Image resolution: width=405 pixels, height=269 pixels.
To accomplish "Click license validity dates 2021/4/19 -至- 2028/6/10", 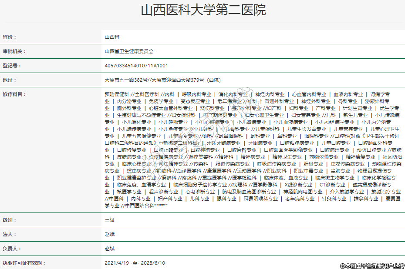I will (135, 263).
